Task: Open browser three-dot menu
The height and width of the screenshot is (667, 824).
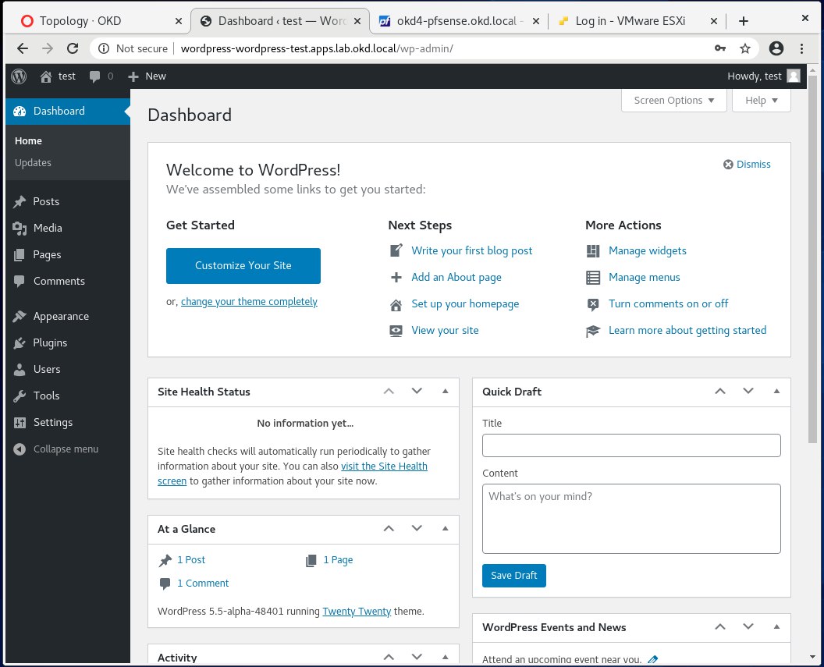Action: pyautogui.click(x=801, y=48)
